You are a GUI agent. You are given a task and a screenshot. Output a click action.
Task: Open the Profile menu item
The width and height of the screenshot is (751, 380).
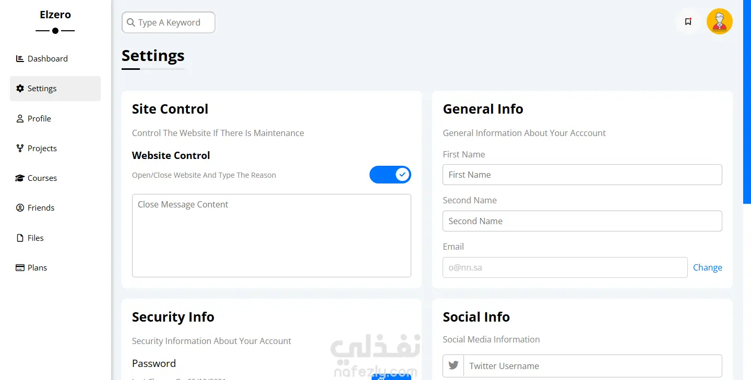(x=39, y=119)
